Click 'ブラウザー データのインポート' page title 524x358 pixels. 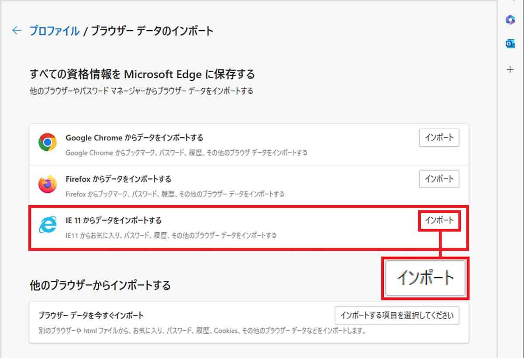[x=152, y=31]
